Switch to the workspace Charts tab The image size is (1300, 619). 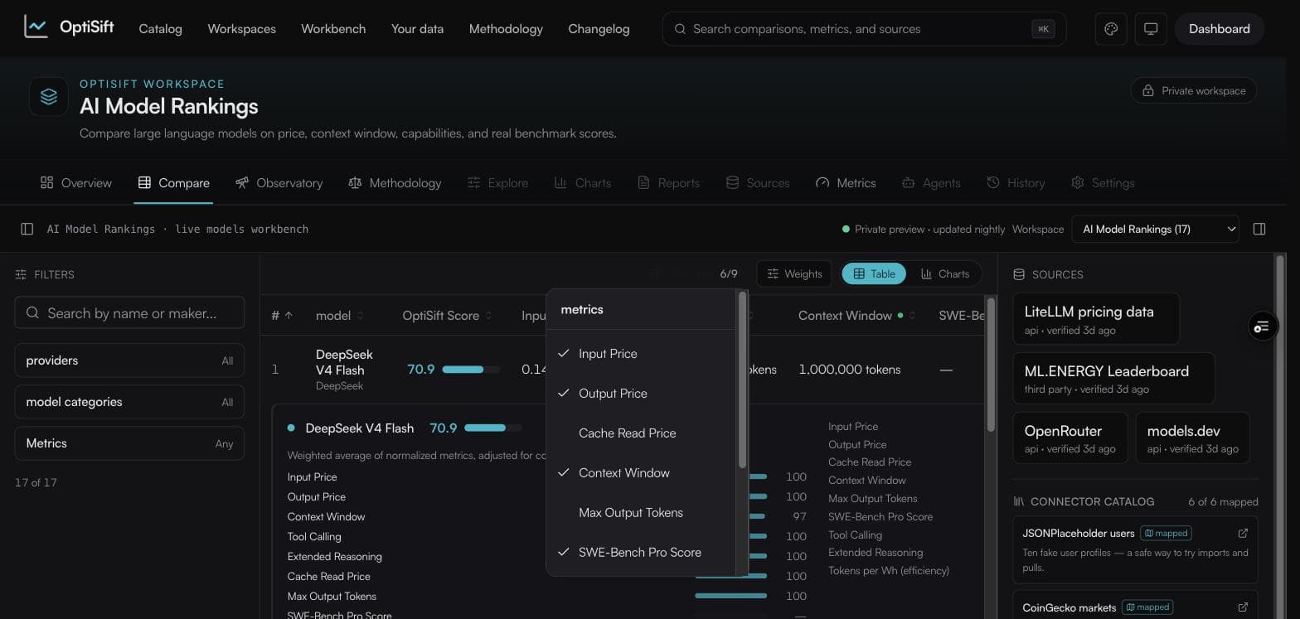(583, 183)
